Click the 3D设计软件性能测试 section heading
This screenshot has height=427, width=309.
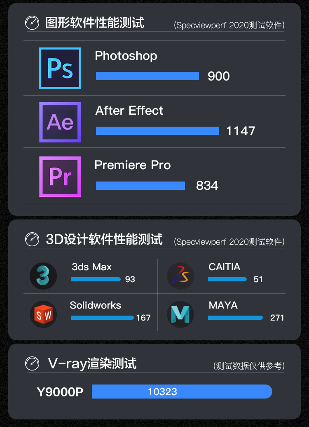104,239
